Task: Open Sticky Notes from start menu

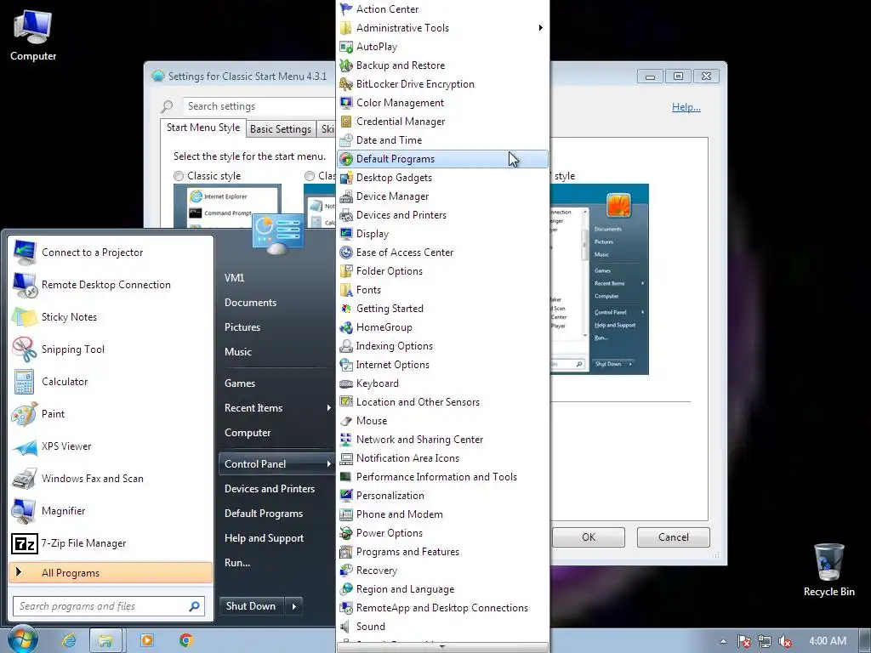Action: [111, 317]
